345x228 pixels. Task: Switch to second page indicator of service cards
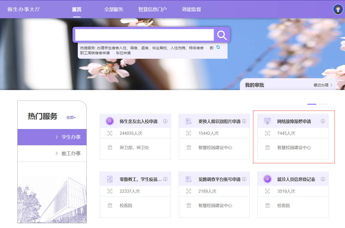tap(323, 104)
